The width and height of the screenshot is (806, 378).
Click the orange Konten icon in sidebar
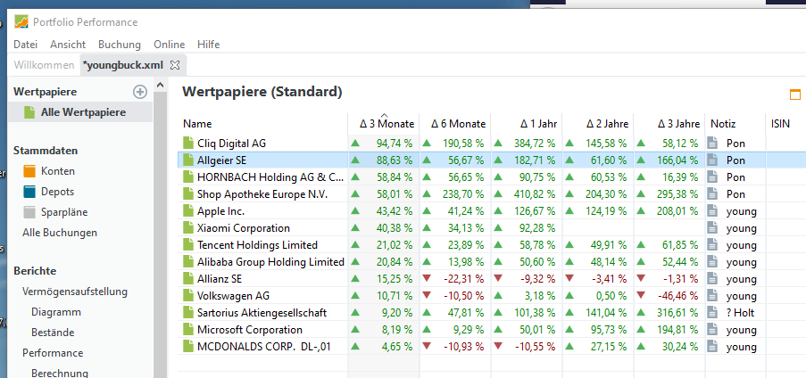29,171
